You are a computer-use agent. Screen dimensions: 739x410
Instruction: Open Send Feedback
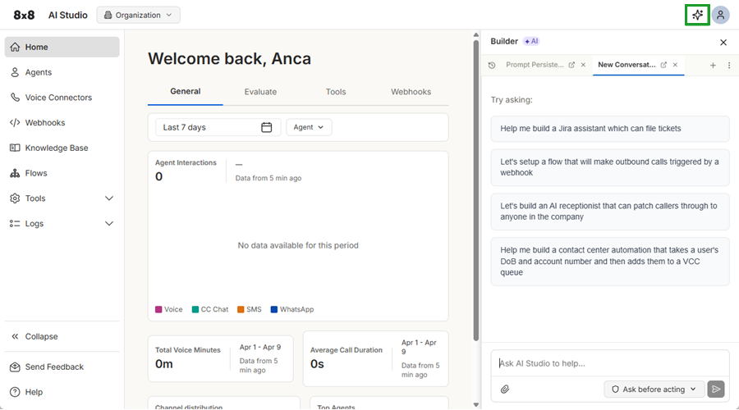(x=62, y=367)
